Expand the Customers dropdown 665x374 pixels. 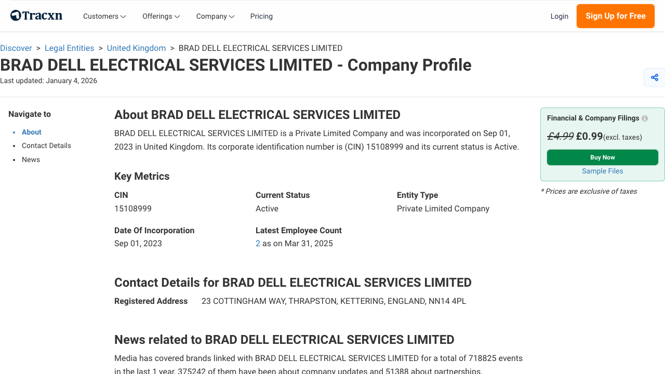(104, 16)
